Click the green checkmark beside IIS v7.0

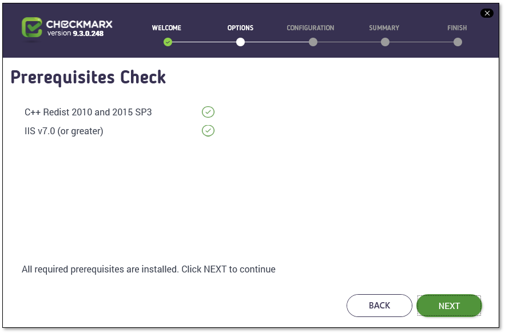tap(208, 131)
